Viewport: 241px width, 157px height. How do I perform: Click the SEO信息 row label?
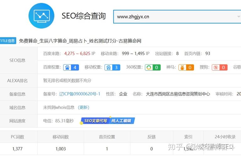coord(17,60)
